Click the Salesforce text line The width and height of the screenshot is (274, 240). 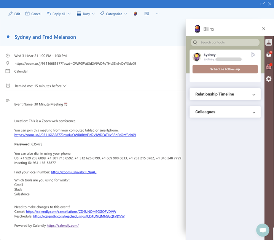(22, 194)
